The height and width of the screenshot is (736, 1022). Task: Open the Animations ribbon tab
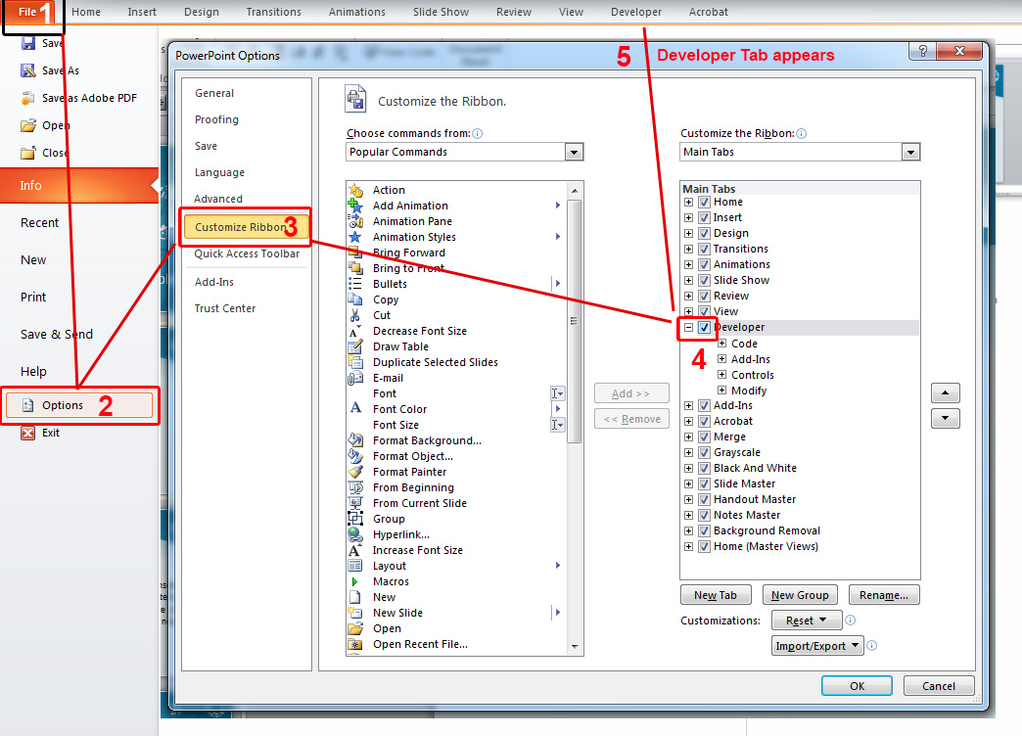click(356, 12)
